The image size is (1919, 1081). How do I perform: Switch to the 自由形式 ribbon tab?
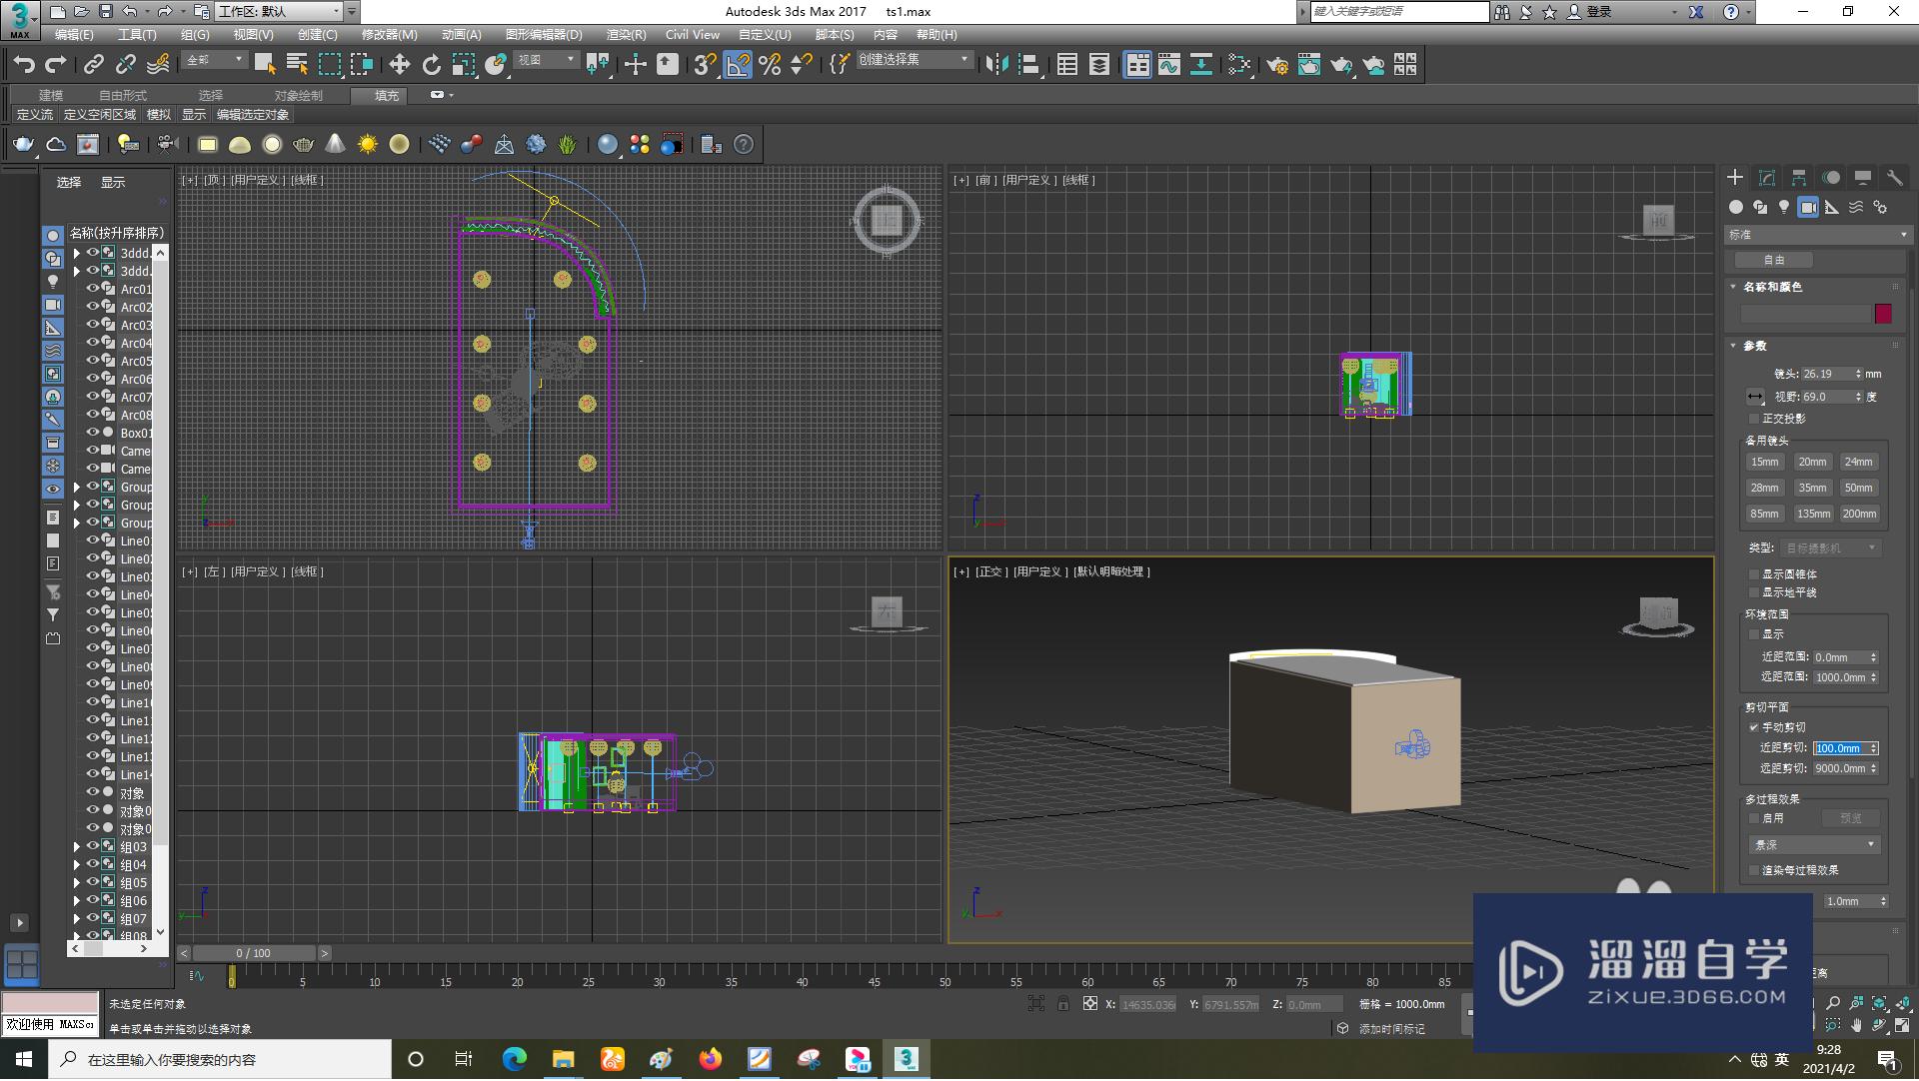pos(123,96)
